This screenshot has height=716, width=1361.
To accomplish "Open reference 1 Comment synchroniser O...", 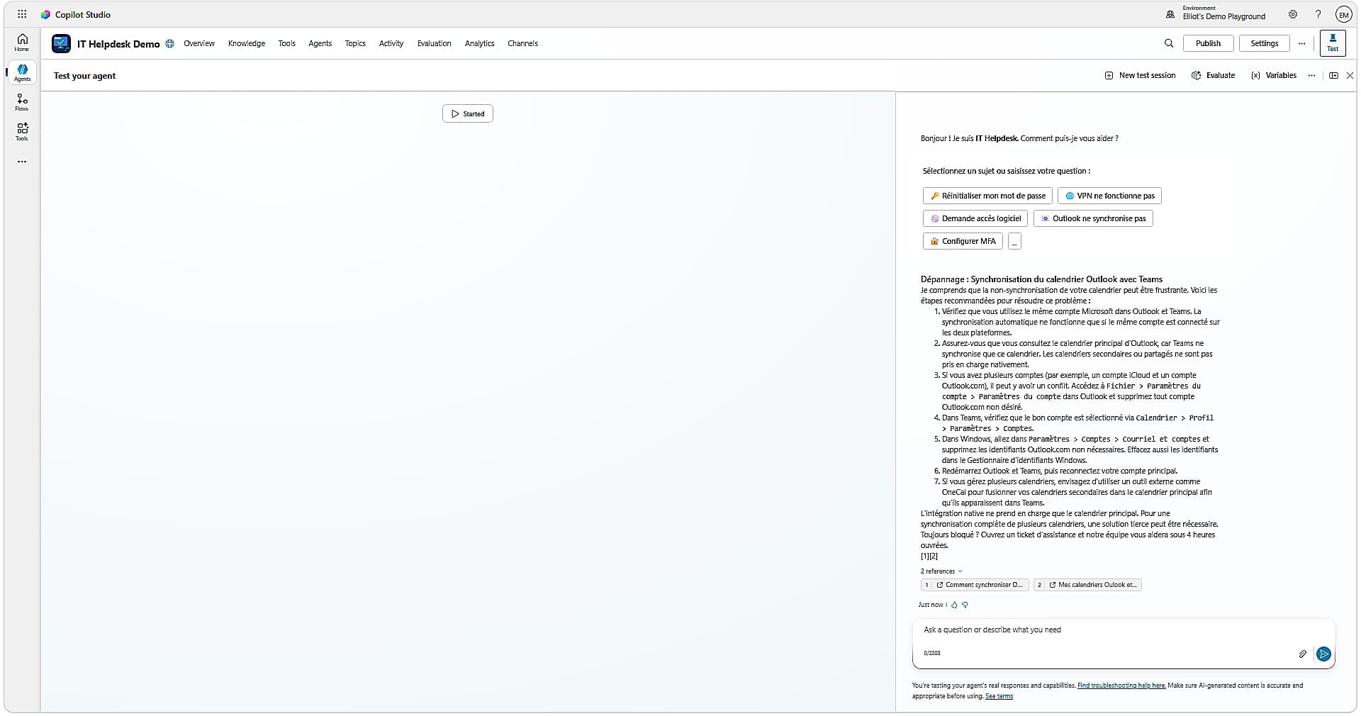I will pyautogui.click(x=975, y=585).
